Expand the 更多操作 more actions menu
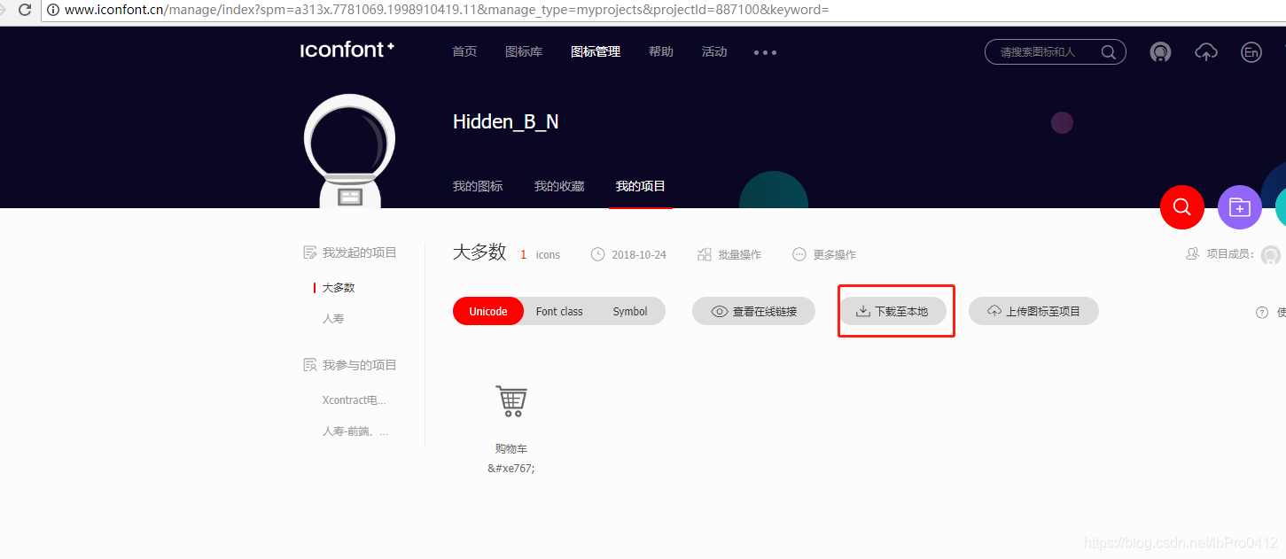 coord(824,254)
